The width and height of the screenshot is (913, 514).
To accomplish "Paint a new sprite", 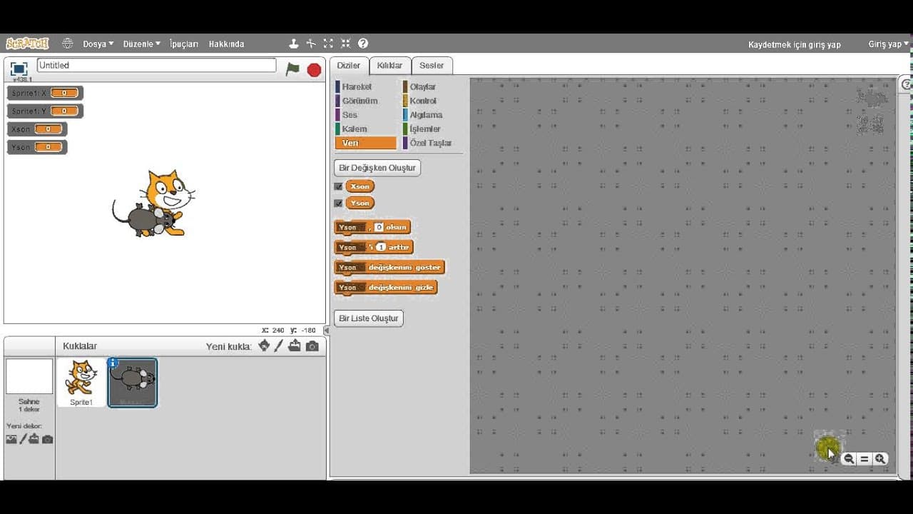I will (279, 346).
